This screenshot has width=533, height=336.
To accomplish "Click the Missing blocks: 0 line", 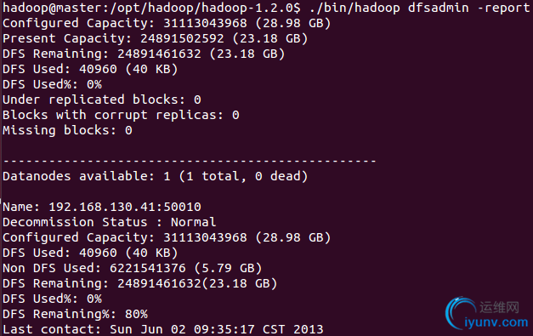I will click(x=67, y=130).
